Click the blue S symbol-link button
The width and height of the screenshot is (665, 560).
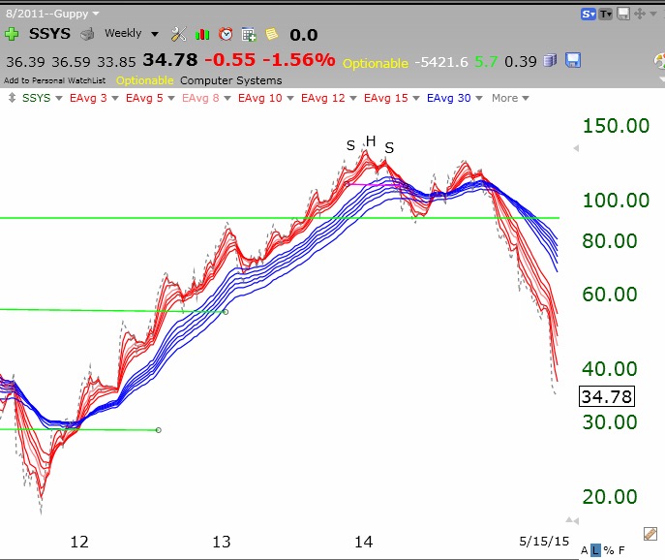(589, 15)
